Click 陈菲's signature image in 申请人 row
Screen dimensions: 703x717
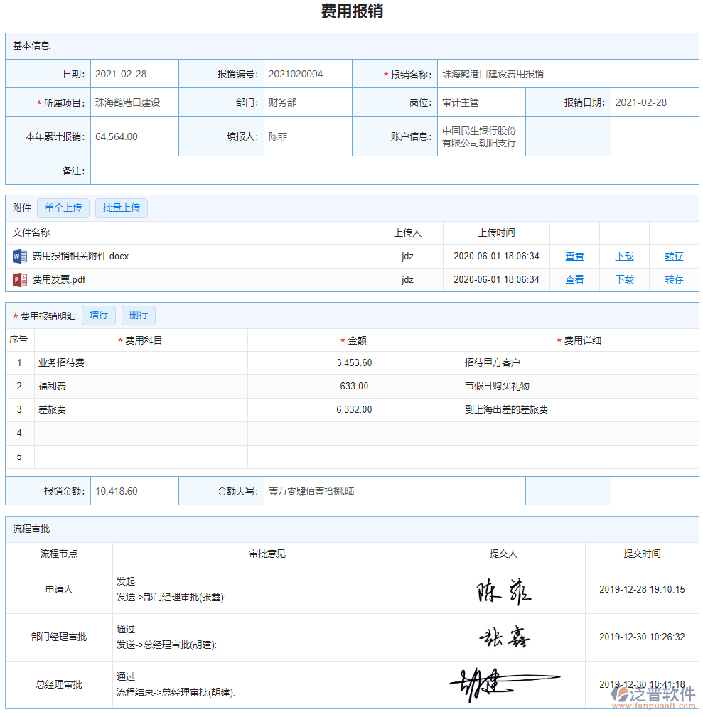504,590
